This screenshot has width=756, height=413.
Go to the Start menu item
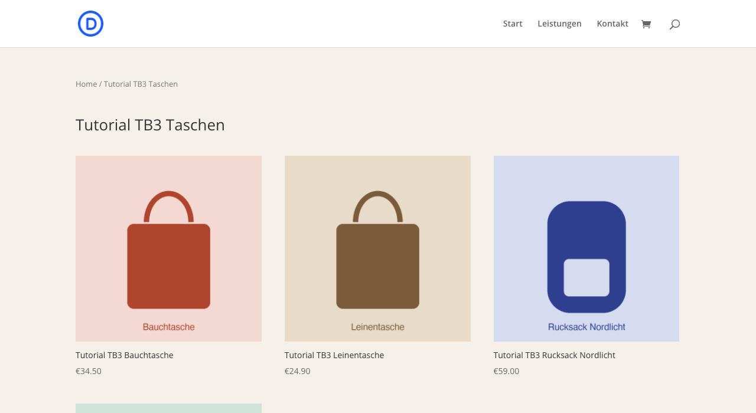[x=513, y=24]
